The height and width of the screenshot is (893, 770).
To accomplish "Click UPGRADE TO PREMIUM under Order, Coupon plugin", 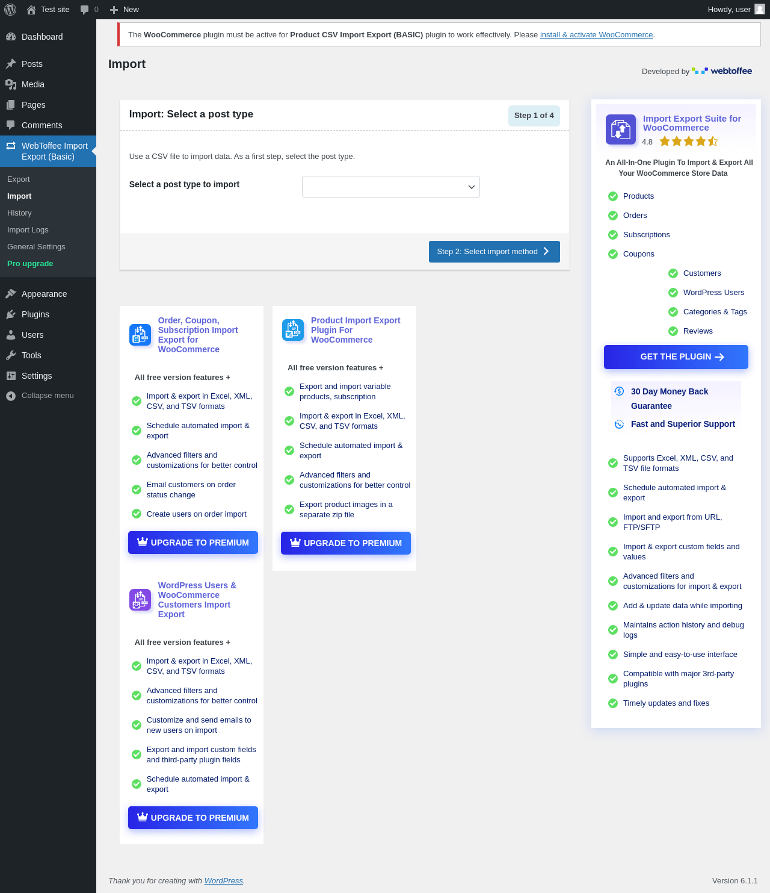I will (x=193, y=543).
